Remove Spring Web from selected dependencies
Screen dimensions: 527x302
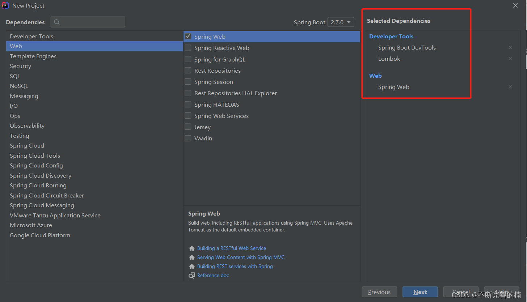coord(510,87)
